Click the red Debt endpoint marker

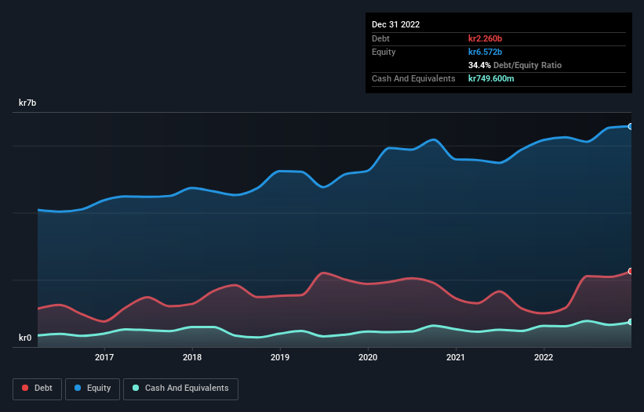[631, 271]
